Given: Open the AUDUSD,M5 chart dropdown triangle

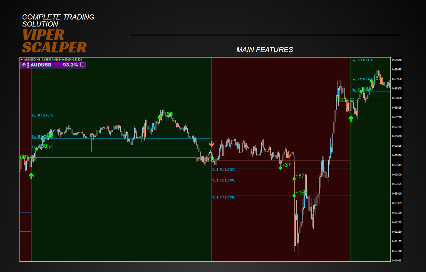Looking at the screenshot, I should (21, 59).
